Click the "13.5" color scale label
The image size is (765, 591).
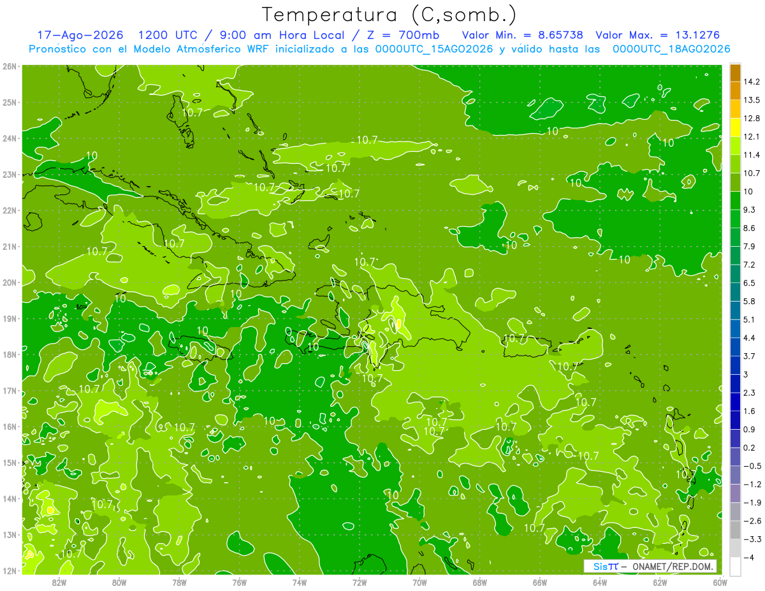[x=751, y=100]
